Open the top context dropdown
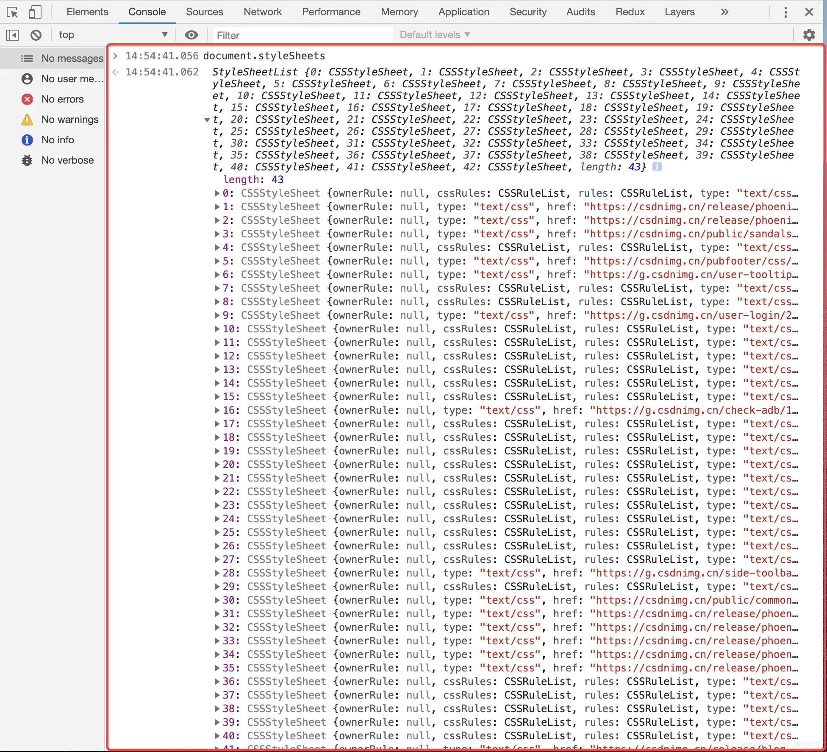This screenshot has height=752, width=827. [113, 35]
